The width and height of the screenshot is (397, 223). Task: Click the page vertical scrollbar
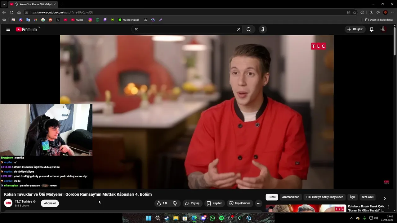pyautogui.click(x=395, y=42)
